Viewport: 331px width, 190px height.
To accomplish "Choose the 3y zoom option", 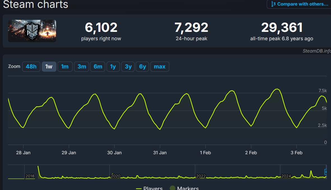I will tap(128, 66).
